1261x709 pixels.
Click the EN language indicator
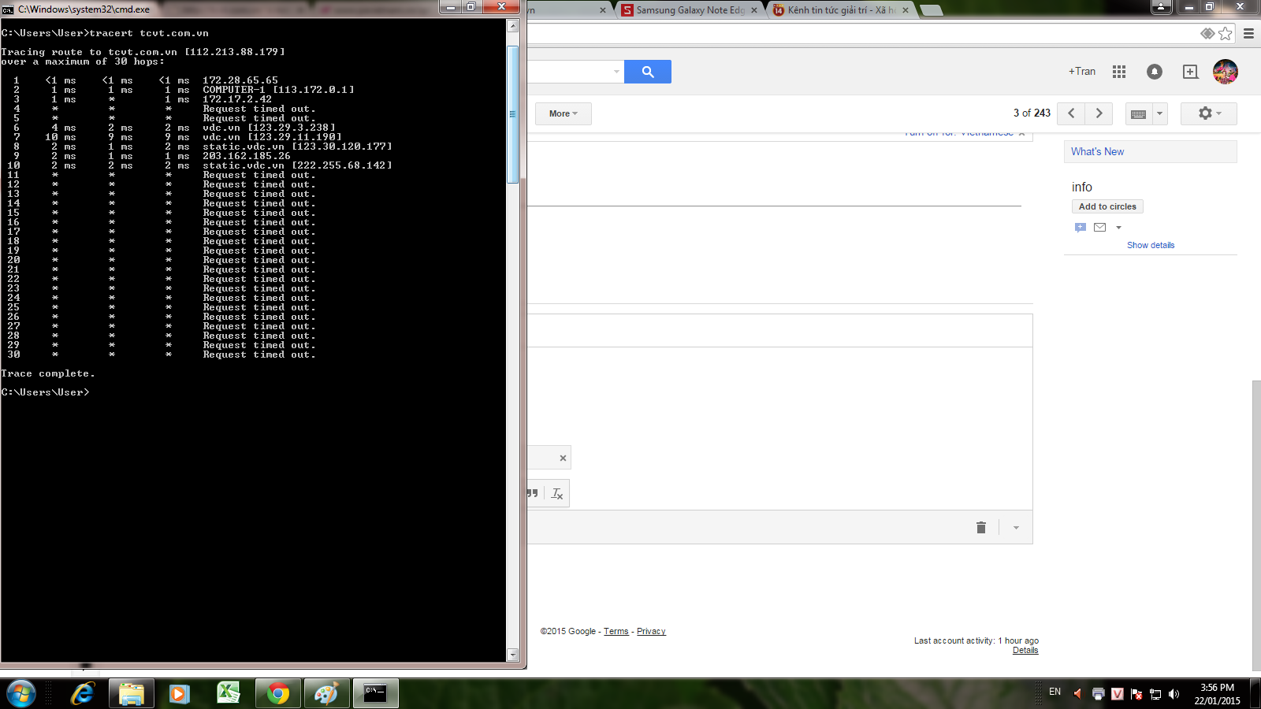(1055, 692)
